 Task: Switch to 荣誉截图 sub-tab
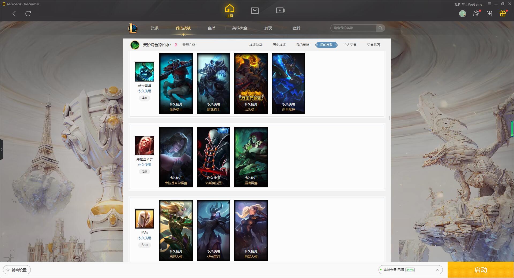373,45
